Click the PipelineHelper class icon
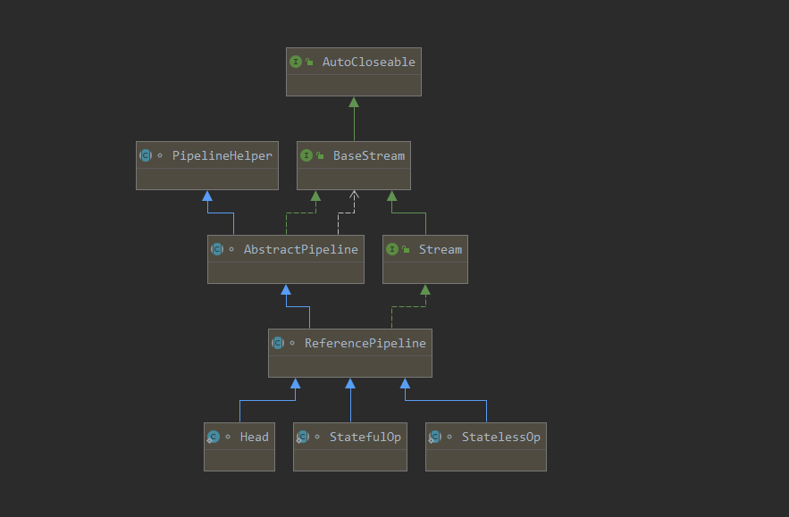Screen dimensions: 789x517 (146, 155)
